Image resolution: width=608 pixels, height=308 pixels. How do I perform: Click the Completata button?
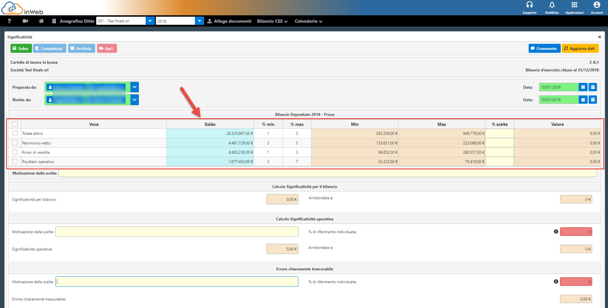(50, 48)
